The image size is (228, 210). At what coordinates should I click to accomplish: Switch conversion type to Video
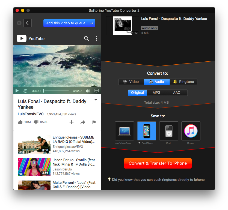point(131,82)
